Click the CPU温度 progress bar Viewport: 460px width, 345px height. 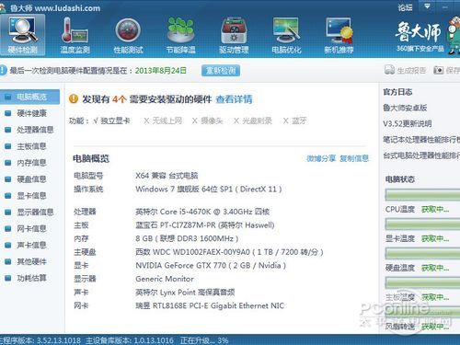(422, 195)
